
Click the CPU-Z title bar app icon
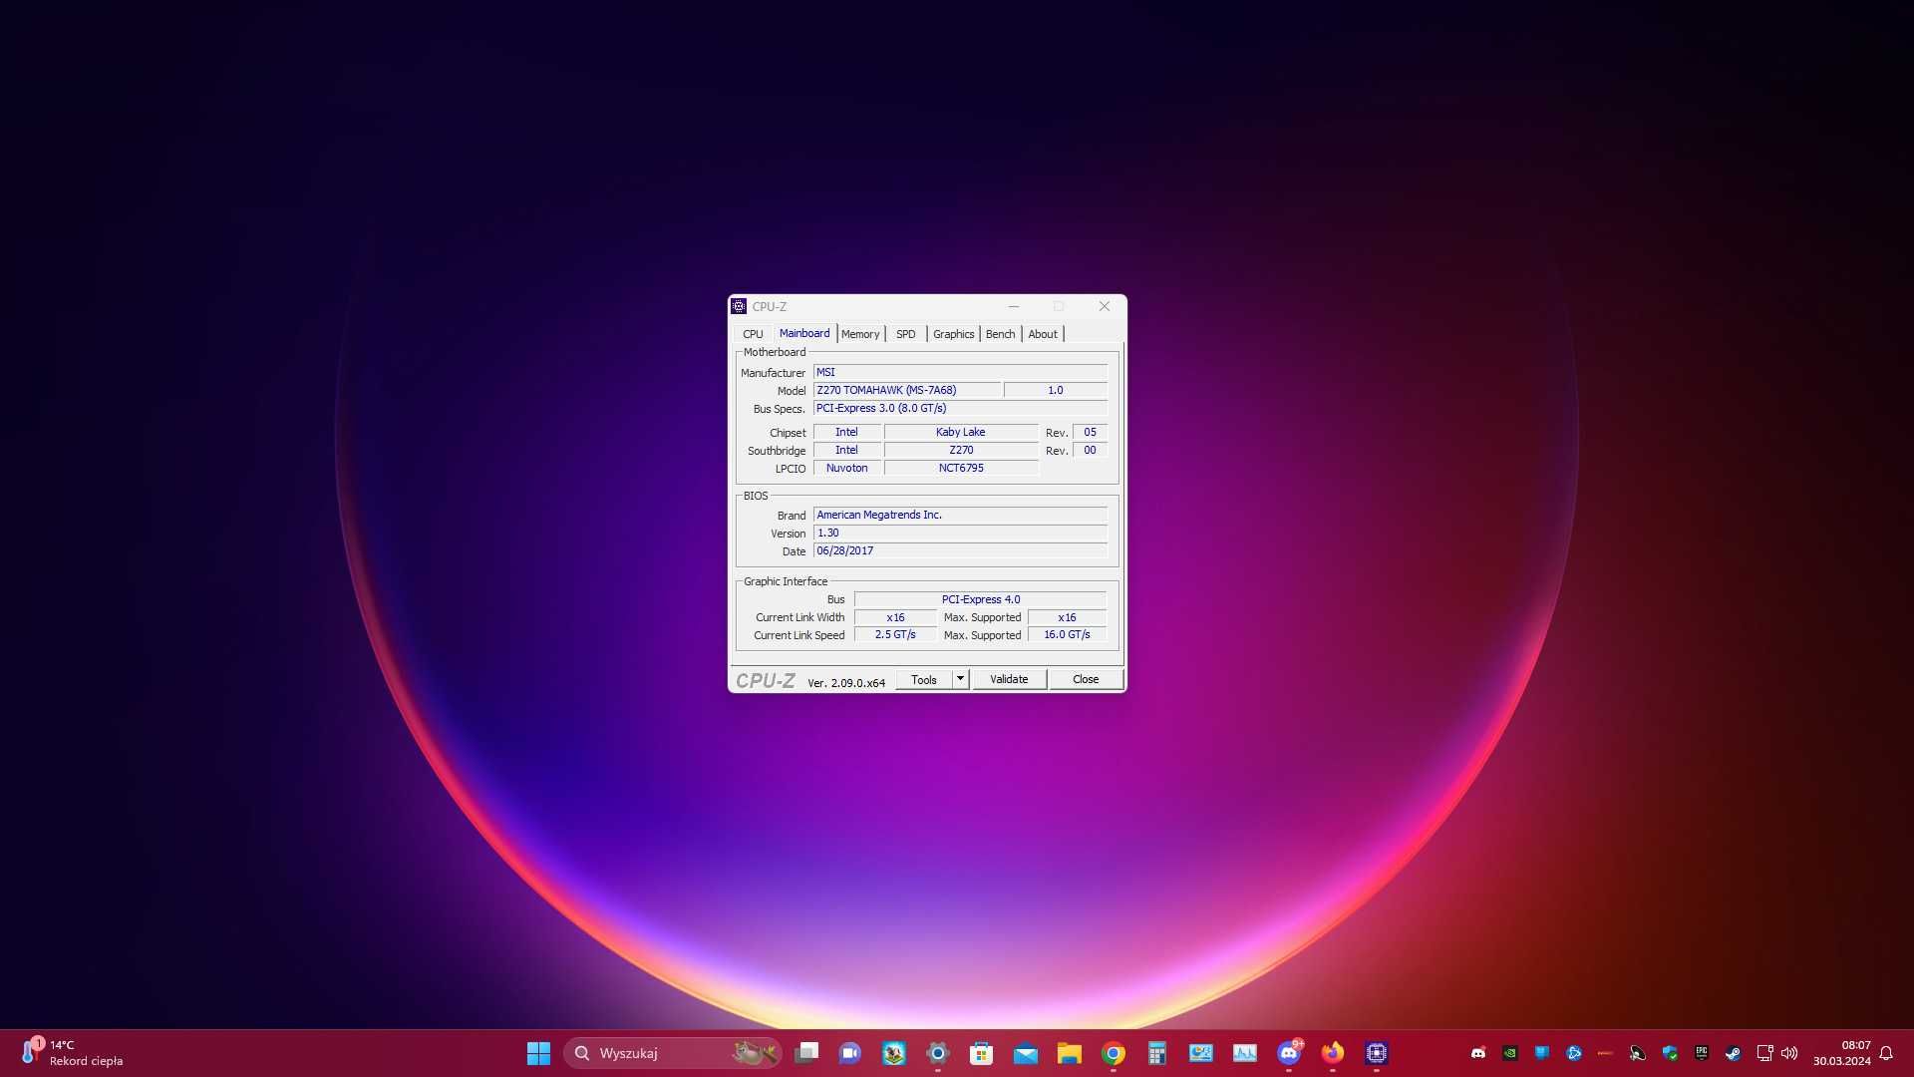pyautogui.click(x=739, y=306)
